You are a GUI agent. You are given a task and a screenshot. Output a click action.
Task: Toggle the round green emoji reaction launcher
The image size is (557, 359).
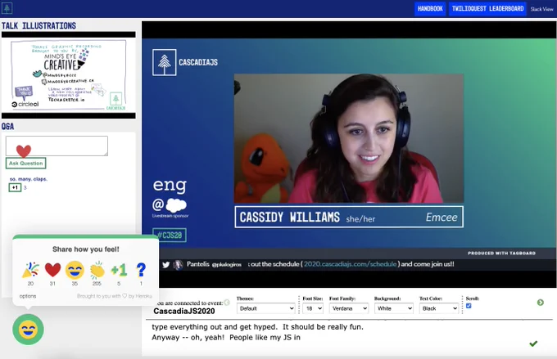click(x=28, y=330)
